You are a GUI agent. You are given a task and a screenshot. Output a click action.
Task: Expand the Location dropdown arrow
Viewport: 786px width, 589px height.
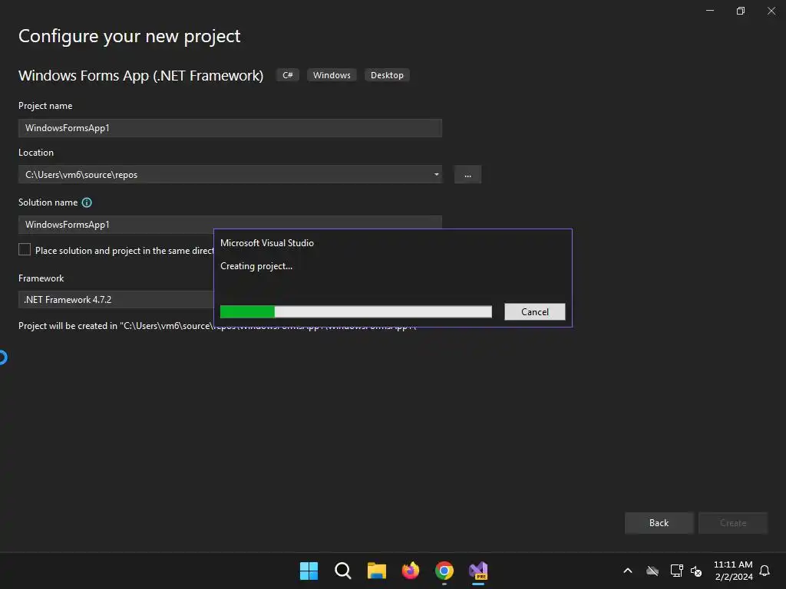click(x=436, y=174)
